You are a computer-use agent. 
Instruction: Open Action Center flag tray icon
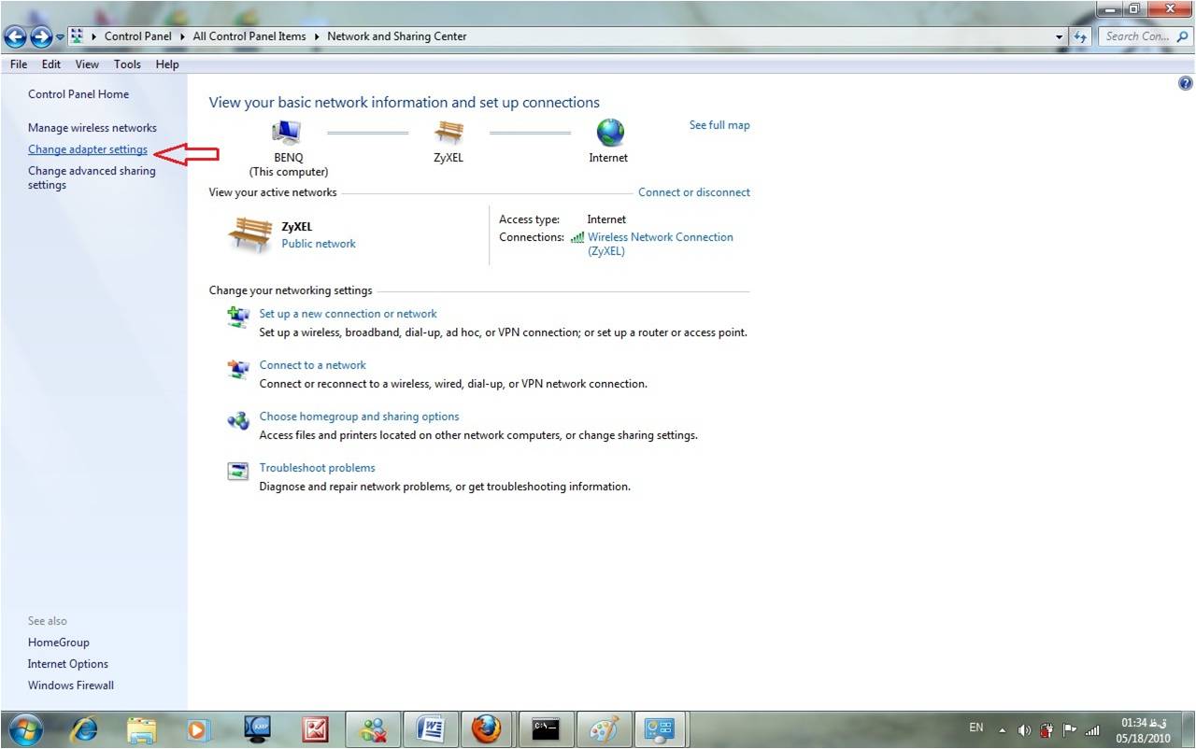(1070, 729)
